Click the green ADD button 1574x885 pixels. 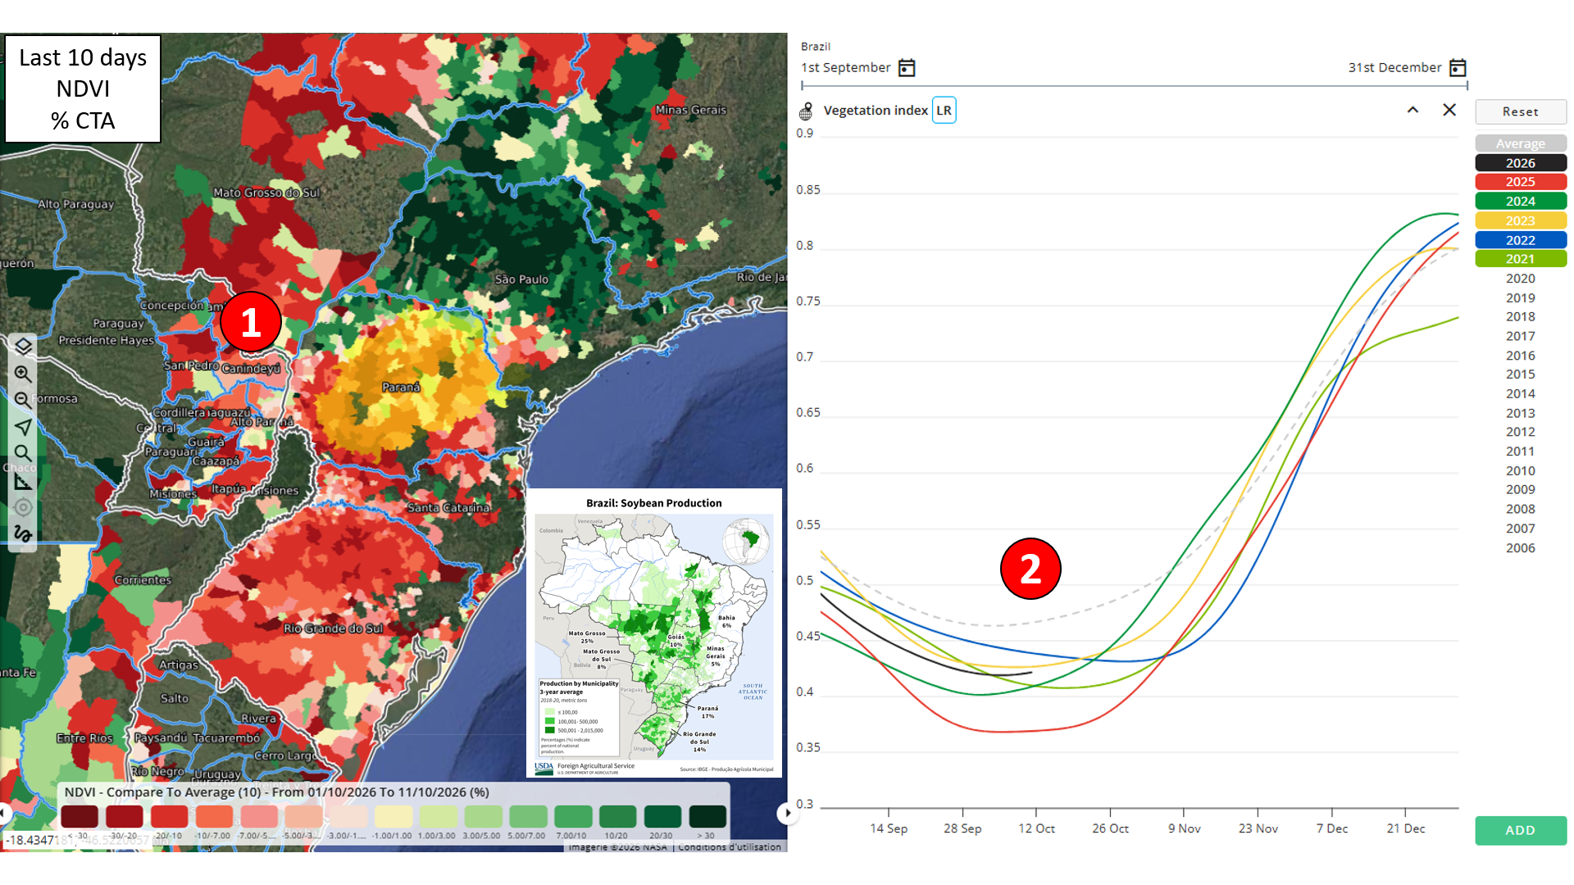[1521, 830]
